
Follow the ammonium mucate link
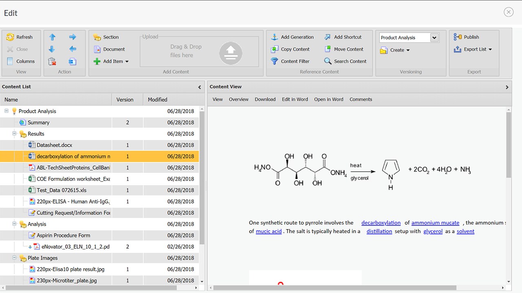pos(435,223)
